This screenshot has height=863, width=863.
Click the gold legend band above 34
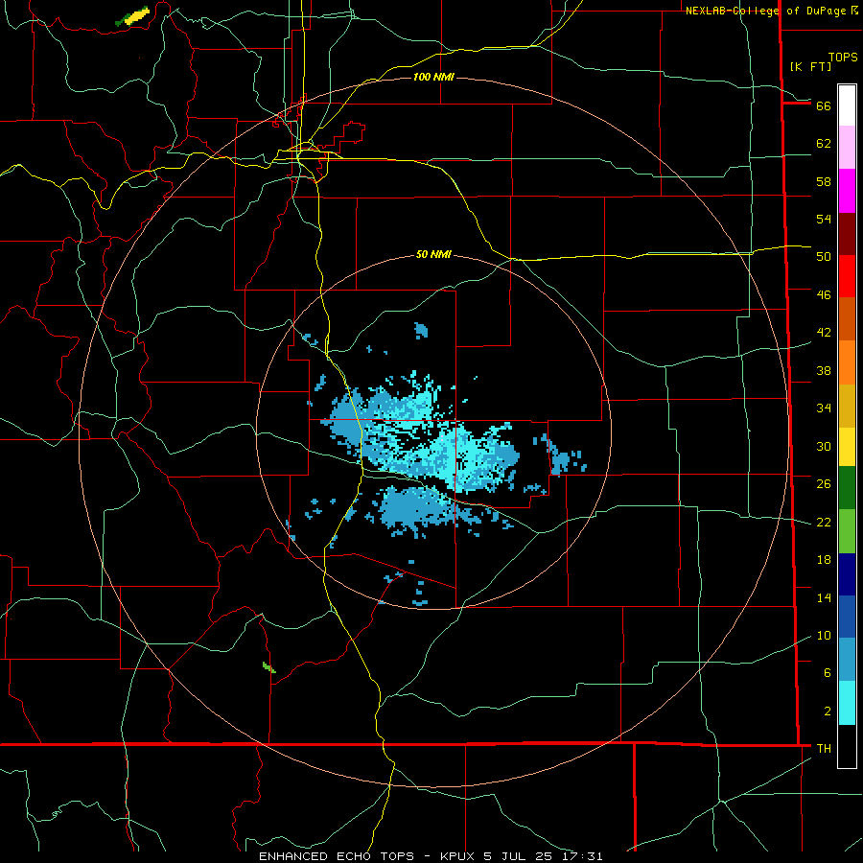[x=847, y=406]
